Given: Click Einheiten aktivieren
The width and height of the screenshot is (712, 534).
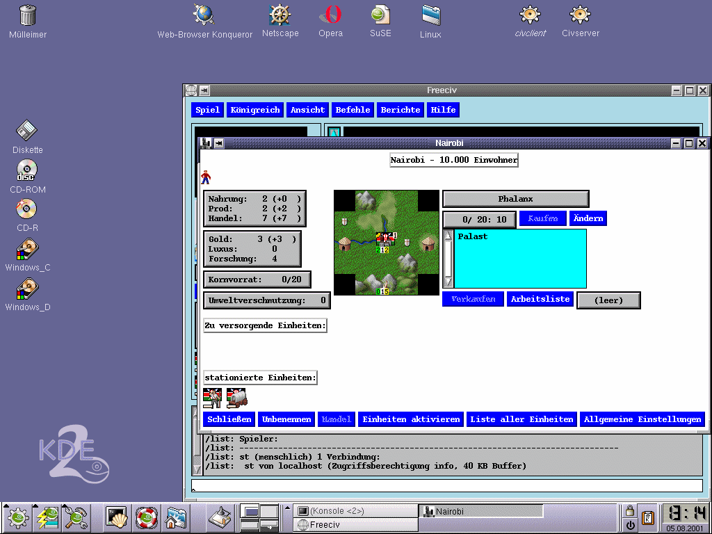Looking at the screenshot, I should (x=411, y=419).
